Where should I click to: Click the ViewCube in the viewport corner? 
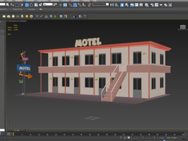(x=183, y=27)
